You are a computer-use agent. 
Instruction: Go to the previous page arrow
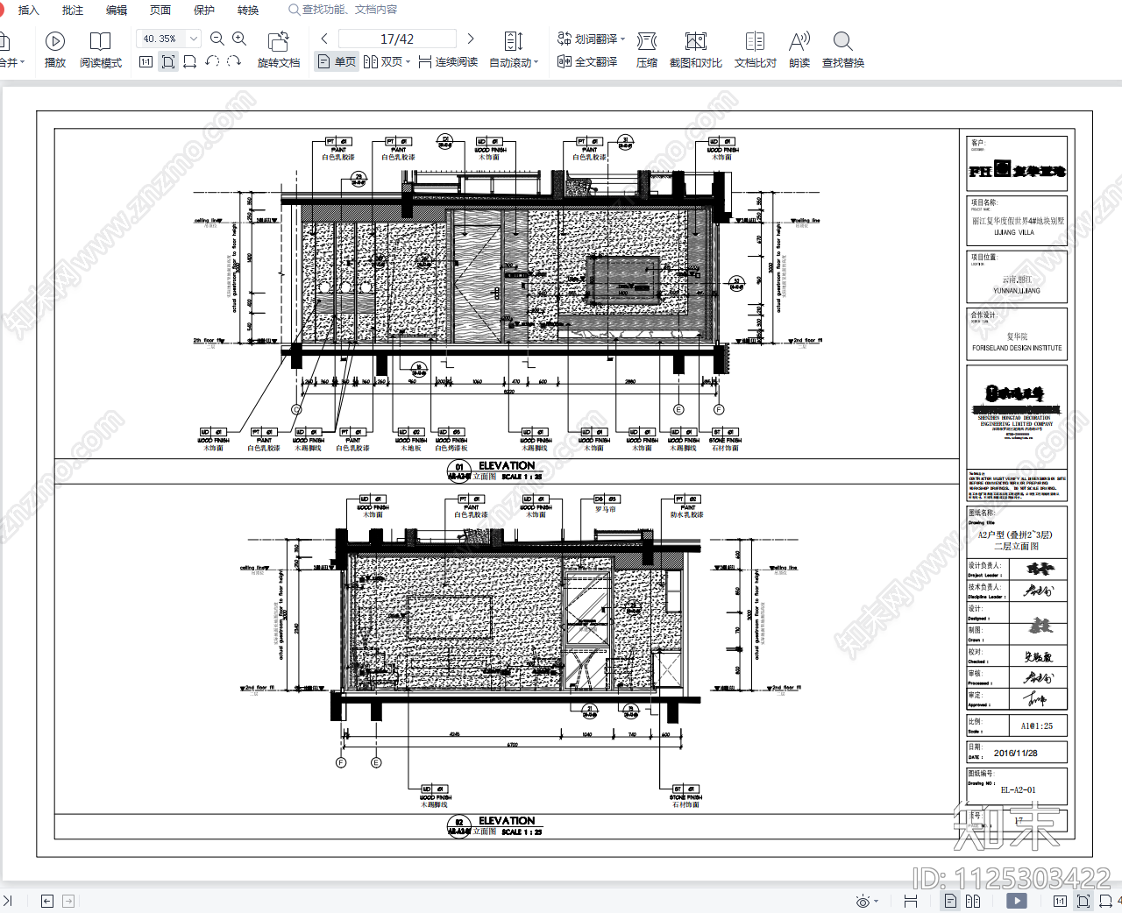[x=324, y=39]
